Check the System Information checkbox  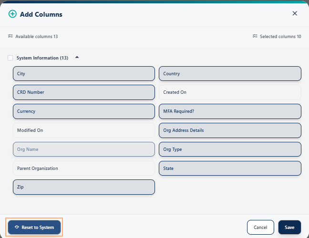click(x=10, y=58)
